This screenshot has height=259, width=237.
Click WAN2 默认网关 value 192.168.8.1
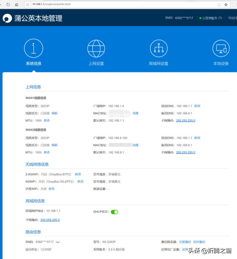pyautogui.click(x=116, y=152)
